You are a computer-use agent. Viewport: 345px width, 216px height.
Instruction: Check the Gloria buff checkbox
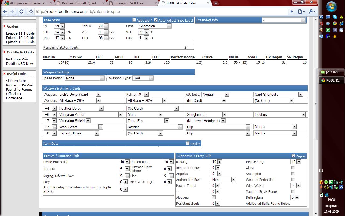(293, 168)
